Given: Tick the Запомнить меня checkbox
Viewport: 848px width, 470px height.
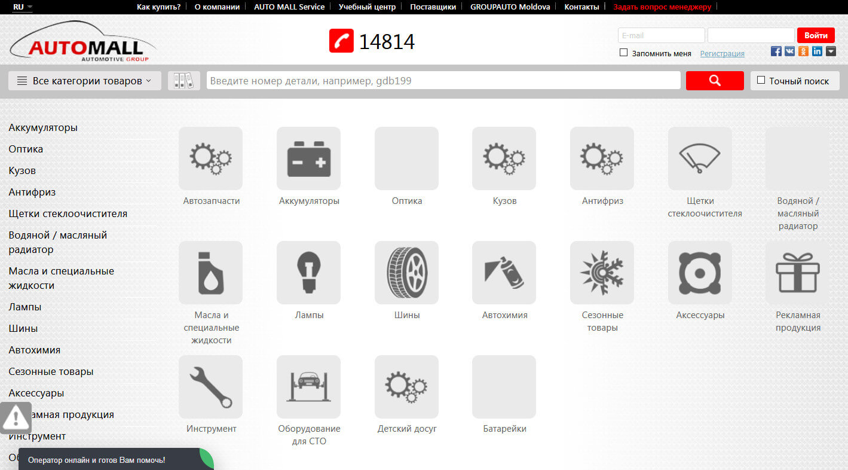Looking at the screenshot, I should pos(623,53).
